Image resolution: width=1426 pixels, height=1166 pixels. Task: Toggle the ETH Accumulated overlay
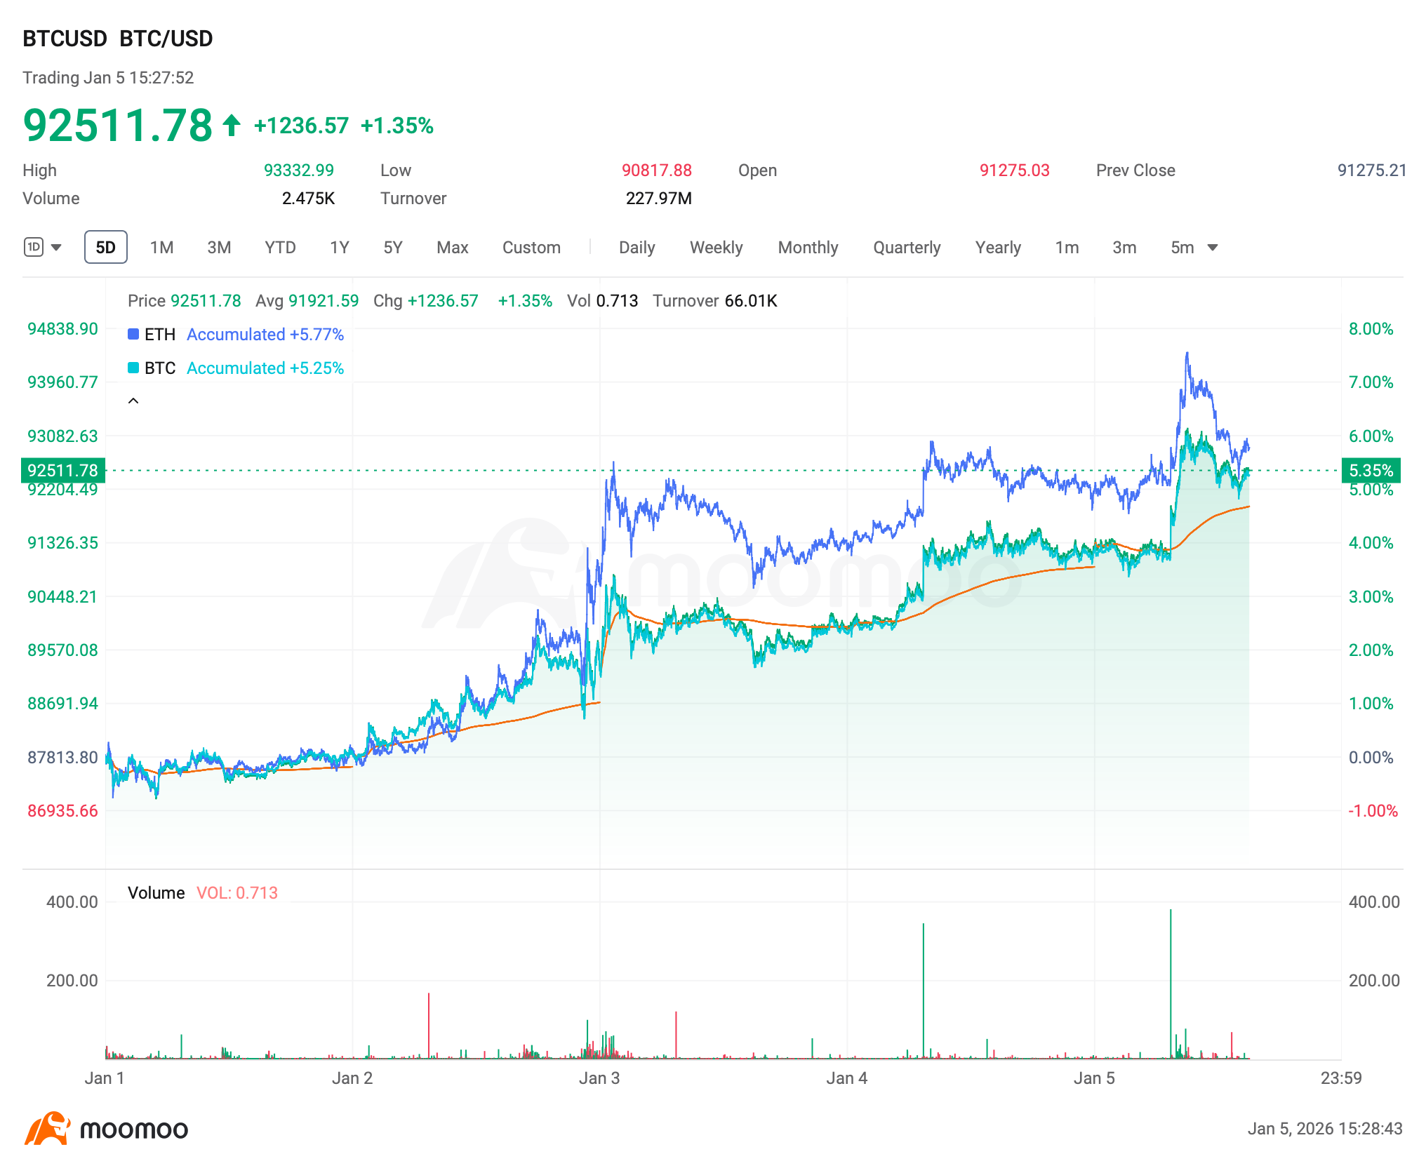click(x=265, y=335)
